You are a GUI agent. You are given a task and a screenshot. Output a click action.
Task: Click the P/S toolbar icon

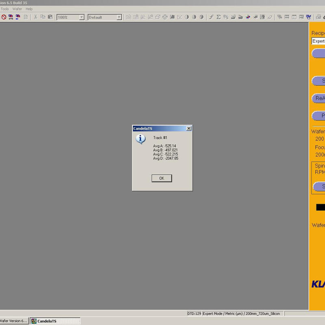tap(226, 17)
